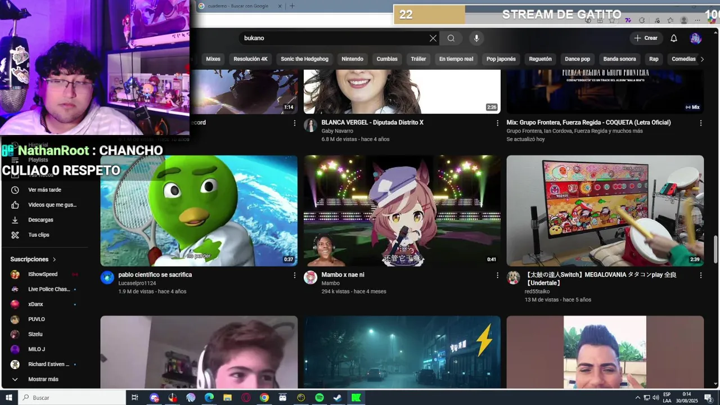Open Gaby Navarro channel avatar

click(x=310, y=125)
